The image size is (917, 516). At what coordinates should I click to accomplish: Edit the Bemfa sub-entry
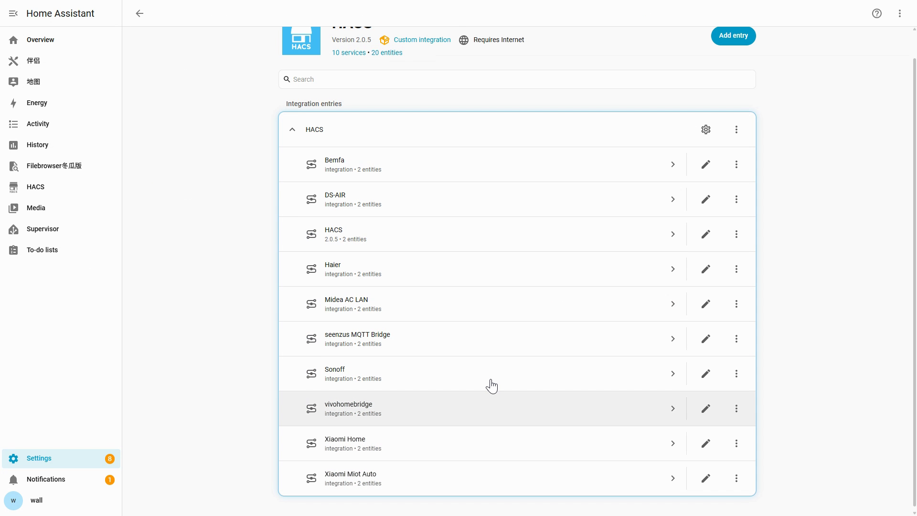[x=706, y=164]
